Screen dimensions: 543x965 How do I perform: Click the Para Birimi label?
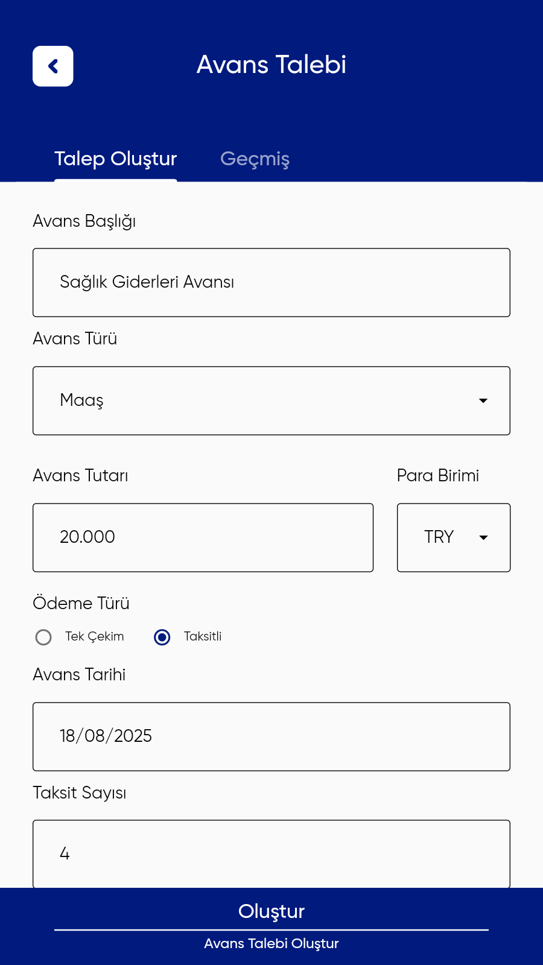point(438,475)
